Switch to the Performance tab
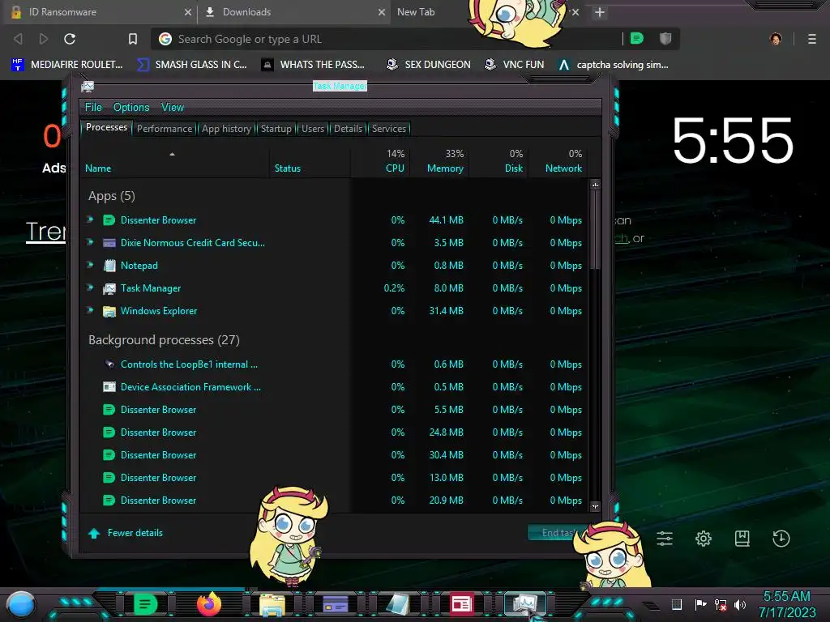The image size is (830, 622). pyautogui.click(x=165, y=129)
